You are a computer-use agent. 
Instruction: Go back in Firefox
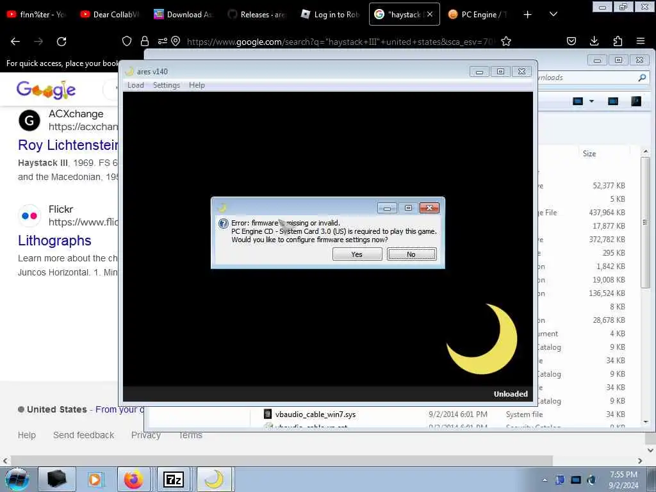(15, 41)
